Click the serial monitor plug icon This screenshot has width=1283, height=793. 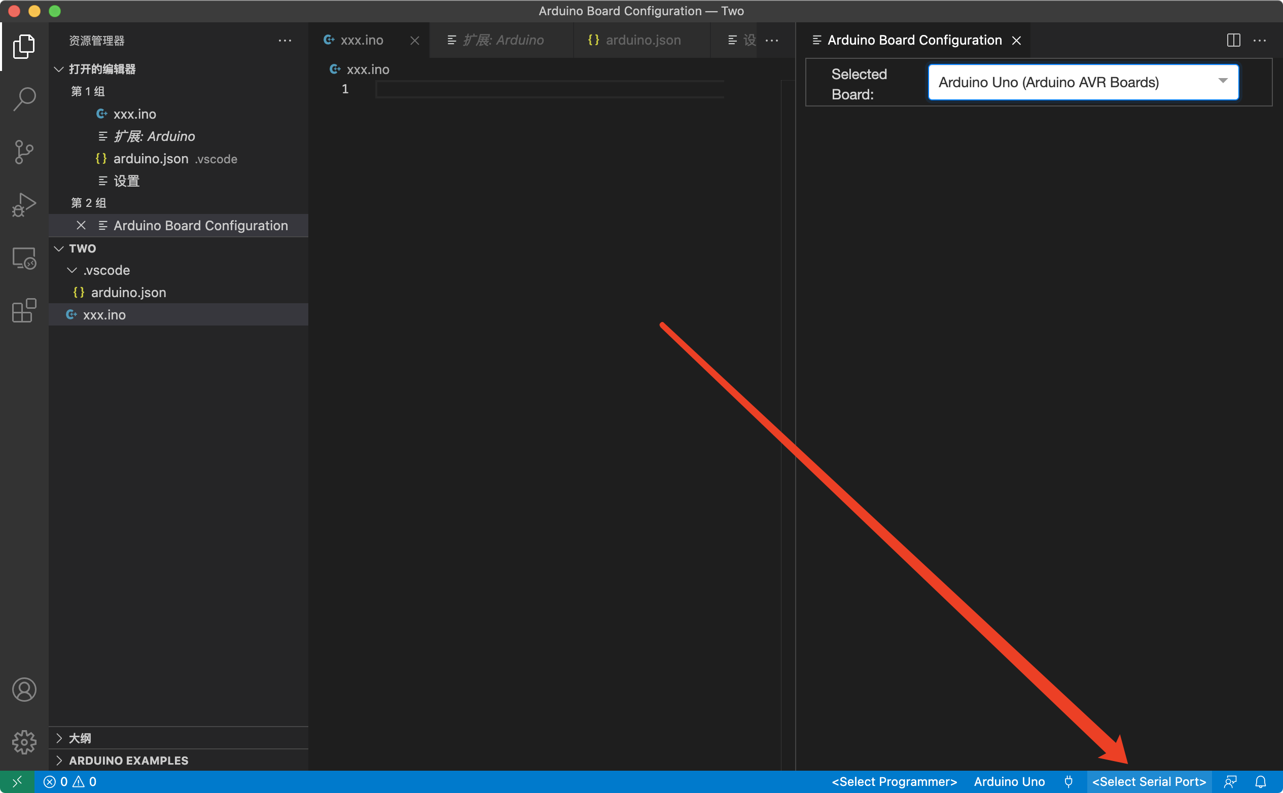pos(1068,782)
